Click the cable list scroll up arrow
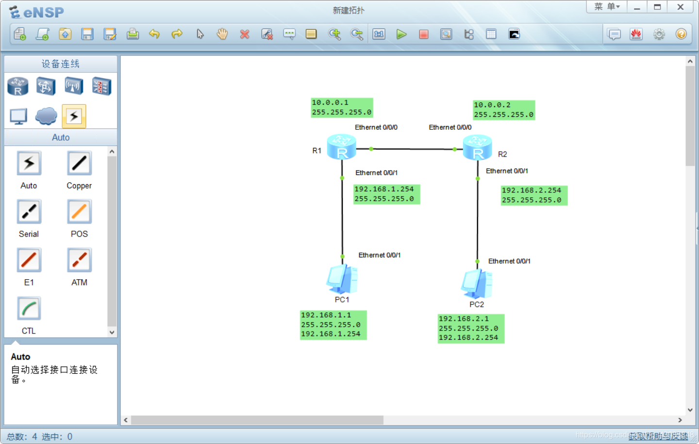Screen dimensions: 699x444 point(112,152)
